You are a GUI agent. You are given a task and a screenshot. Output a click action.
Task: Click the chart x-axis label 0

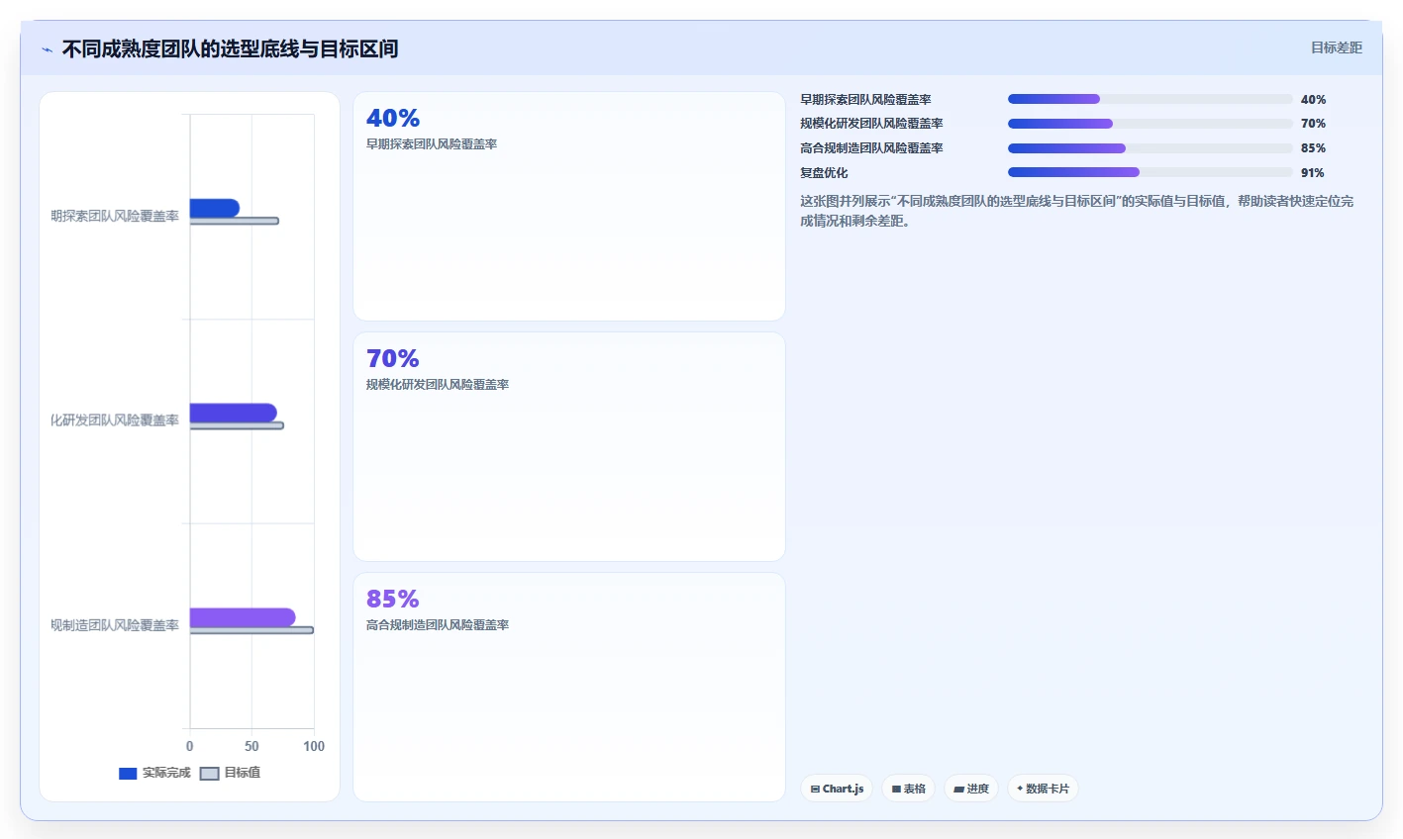[190, 746]
